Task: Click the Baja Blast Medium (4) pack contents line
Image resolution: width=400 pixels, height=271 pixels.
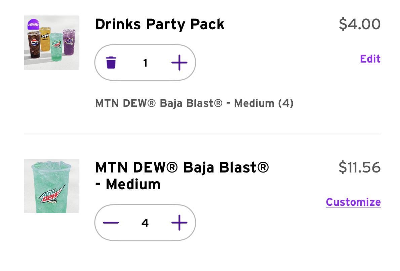Action: [x=194, y=103]
